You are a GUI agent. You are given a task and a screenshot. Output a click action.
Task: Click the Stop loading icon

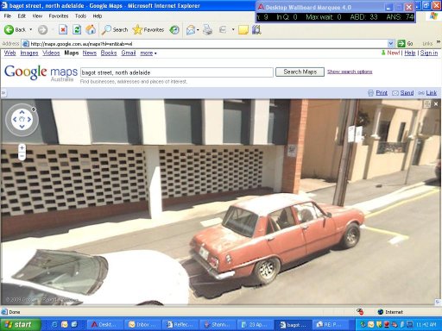[63, 29]
